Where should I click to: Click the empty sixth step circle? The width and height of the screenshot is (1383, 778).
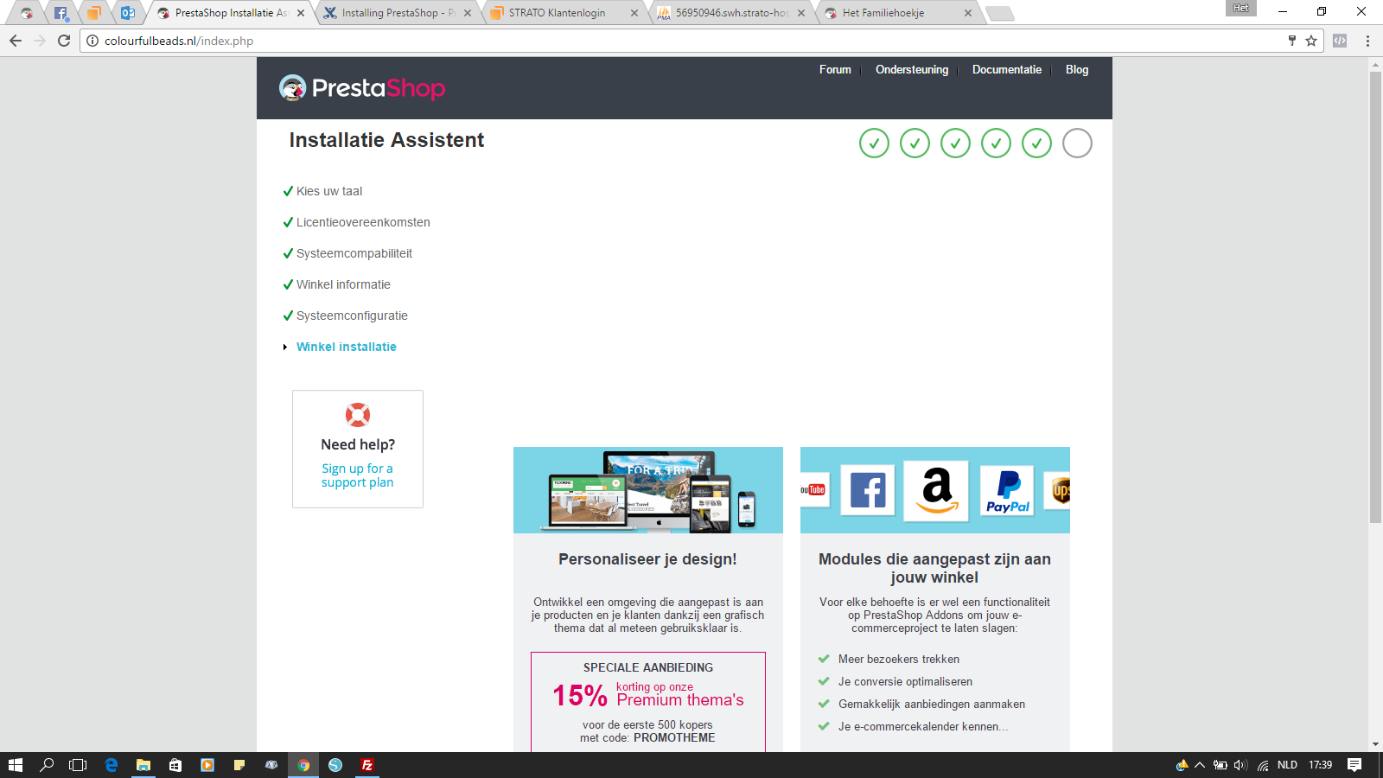coord(1077,143)
